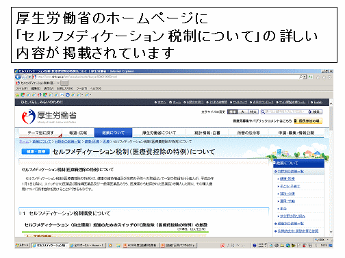Switch to 全庁ポータル taskbar window
The image size is (345, 258).
tap(87, 246)
